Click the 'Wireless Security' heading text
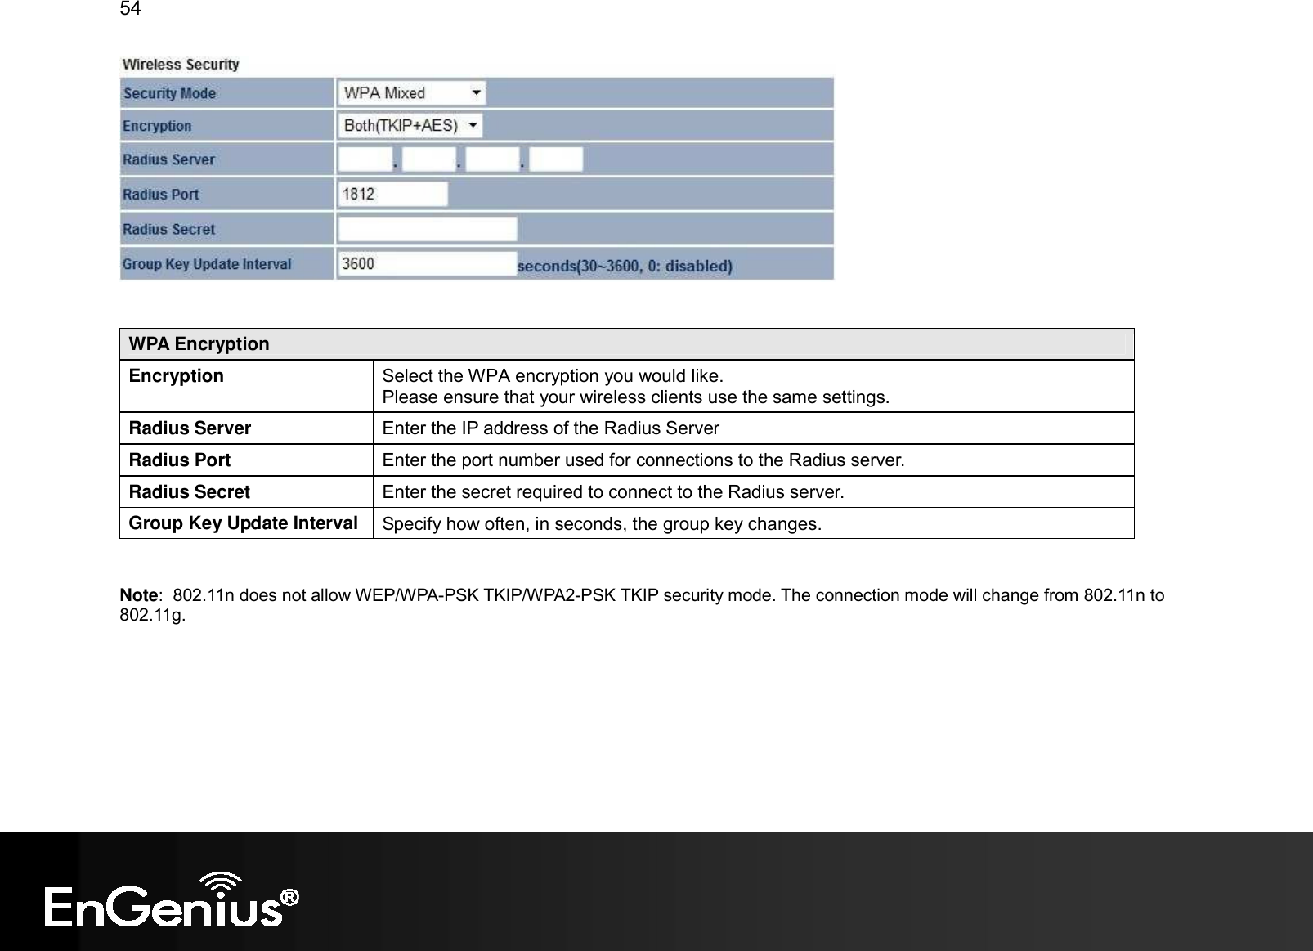Image resolution: width=1313 pixels, height=951 pixels. tap(181, 64)
